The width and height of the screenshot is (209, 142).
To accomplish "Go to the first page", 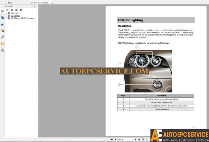I will [x=112, y=140].
